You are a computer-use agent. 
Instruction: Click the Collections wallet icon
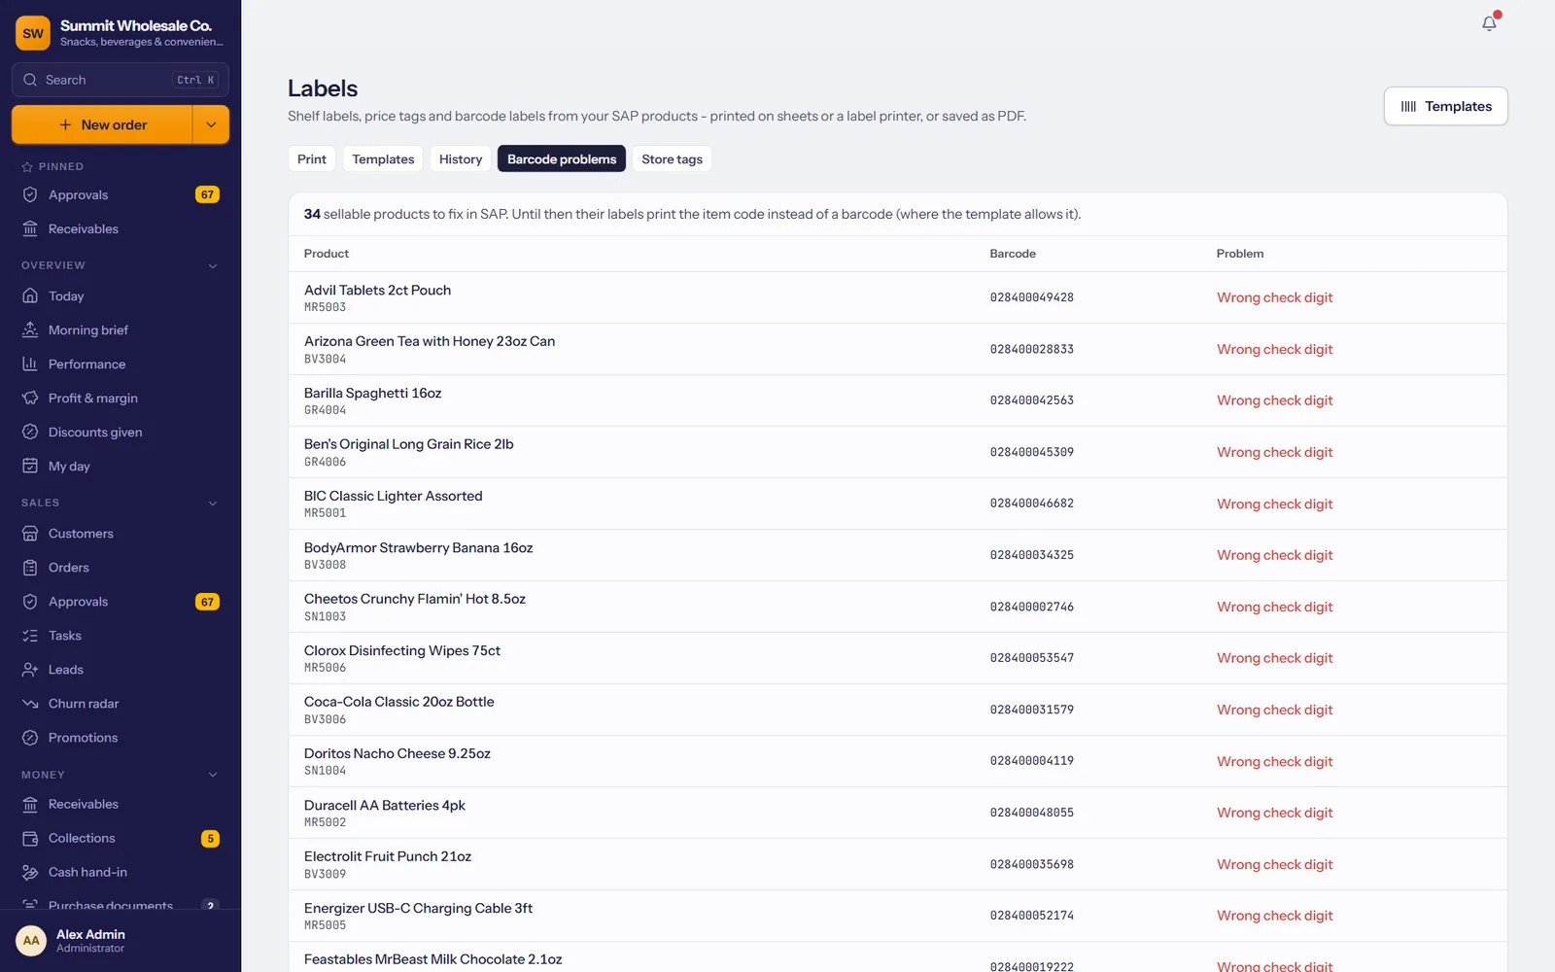30,838
